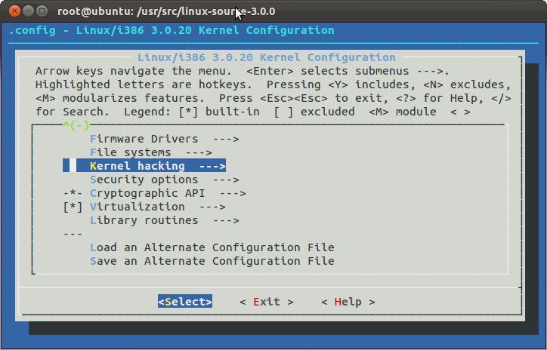This screenshot has height=350, width=547.
Task: Toggle the Virtualization [*] checkbox
Action: coord(73,207)
